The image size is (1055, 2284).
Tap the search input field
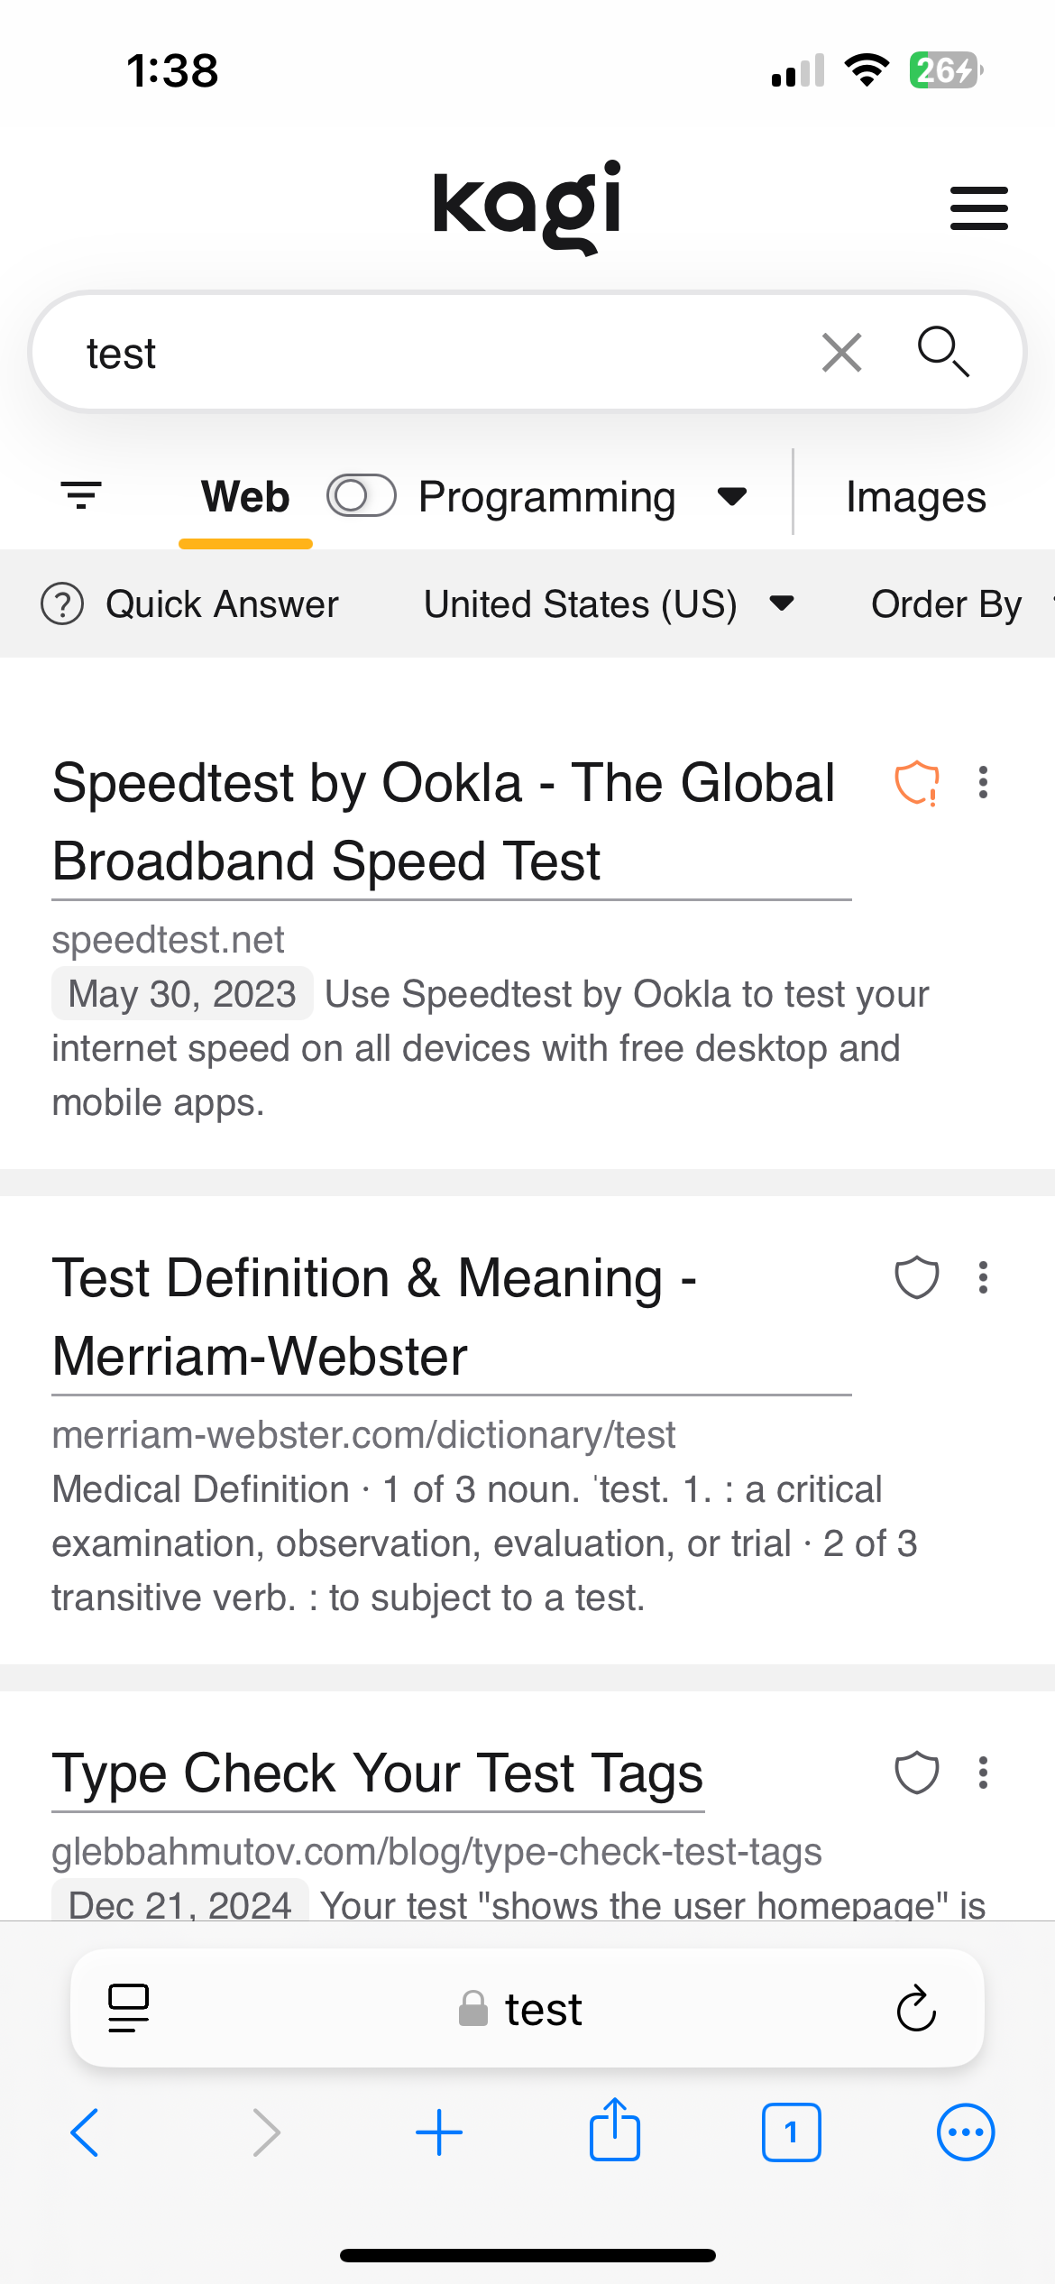pos(433,353)
